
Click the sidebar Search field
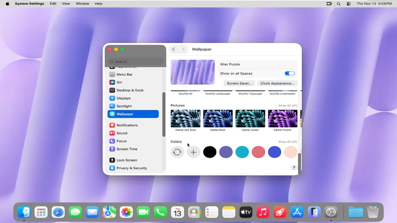click(136, 61)
